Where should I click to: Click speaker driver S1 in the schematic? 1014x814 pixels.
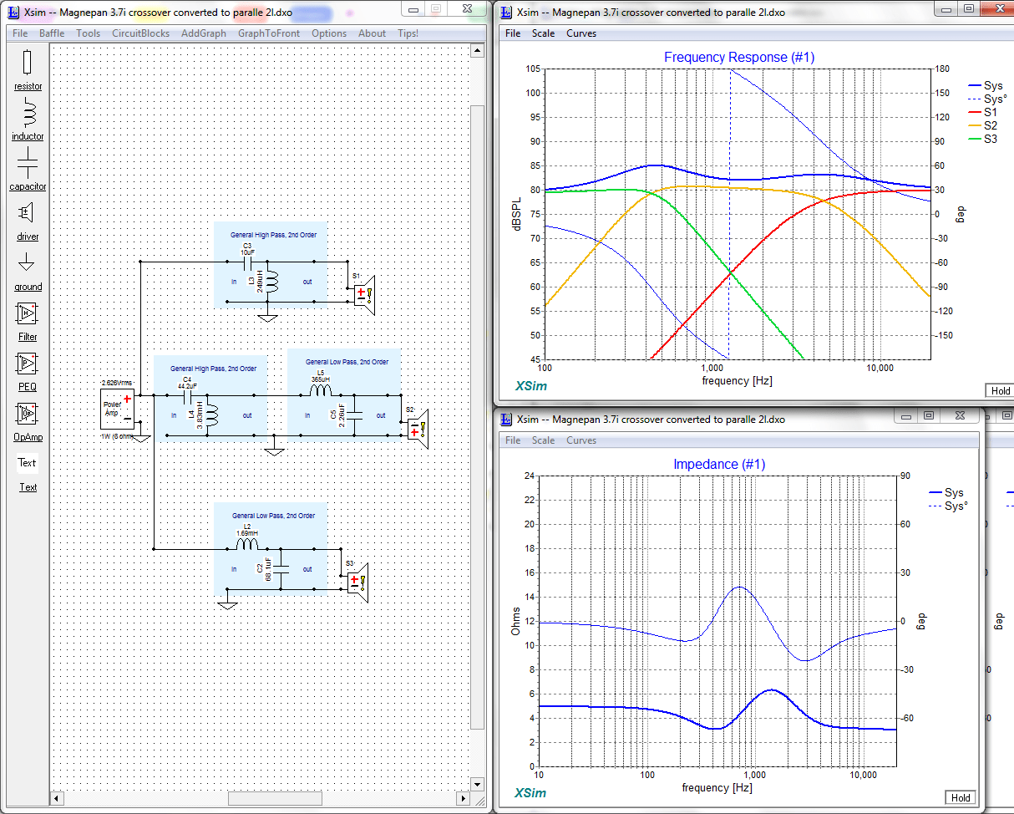pyautogui.click(x=365, y=293)
